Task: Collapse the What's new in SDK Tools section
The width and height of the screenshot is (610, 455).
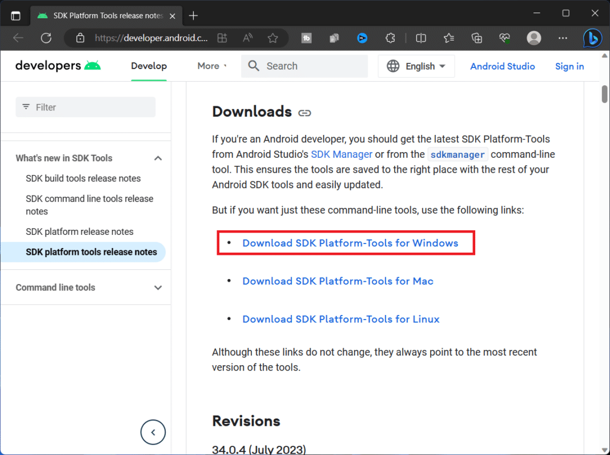Action: (x=158, y=158)
